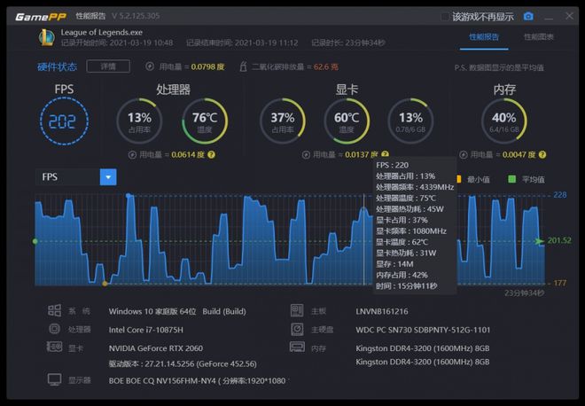
Task: Click the processor 13% usage gauge
Action: [x=139, y=121]
